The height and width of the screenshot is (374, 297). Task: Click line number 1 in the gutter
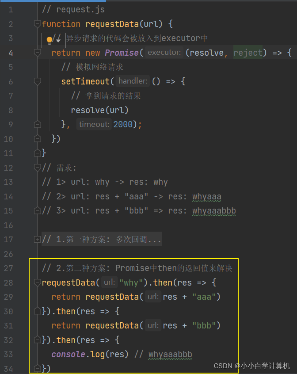pyautogui.click(x=11, y=10)
